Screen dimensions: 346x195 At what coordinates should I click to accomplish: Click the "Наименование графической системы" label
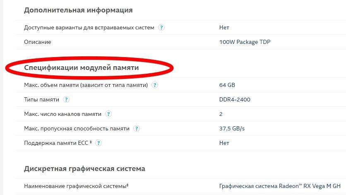[x=76, y=186]
